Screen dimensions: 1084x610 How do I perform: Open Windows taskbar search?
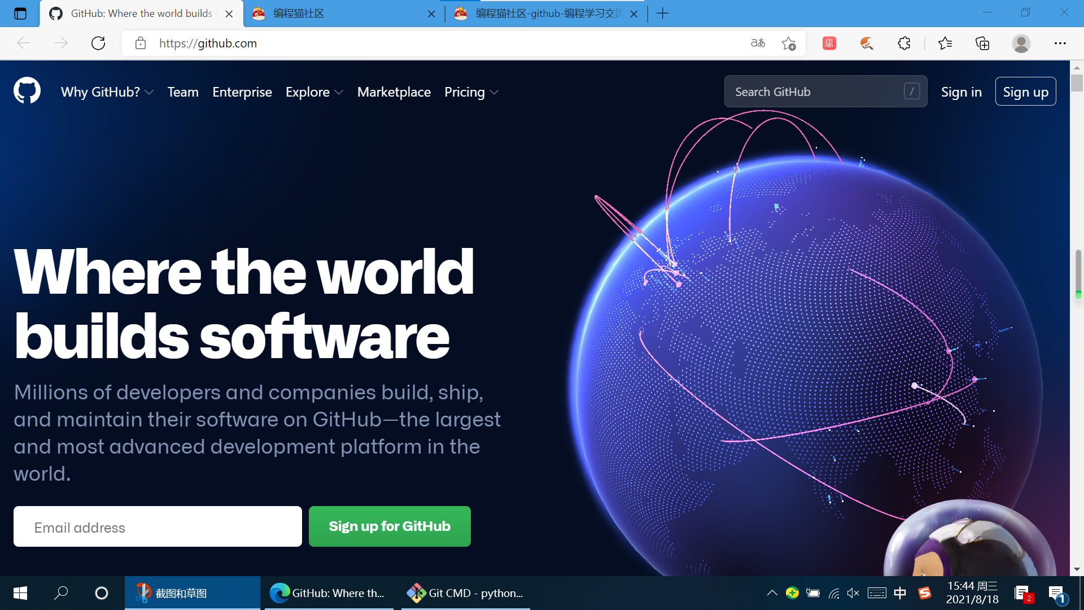tap(61, 593)
